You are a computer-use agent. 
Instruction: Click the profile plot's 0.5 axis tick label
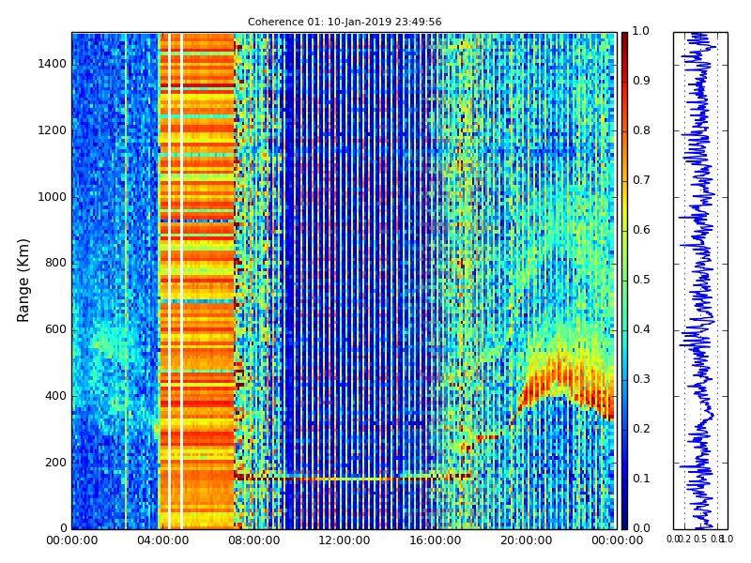click(x=700, y=539)
